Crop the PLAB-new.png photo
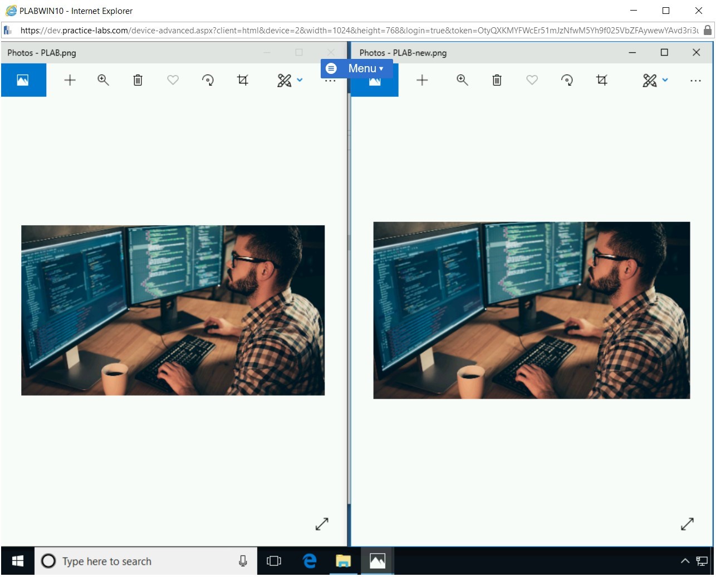 (601, 81)
